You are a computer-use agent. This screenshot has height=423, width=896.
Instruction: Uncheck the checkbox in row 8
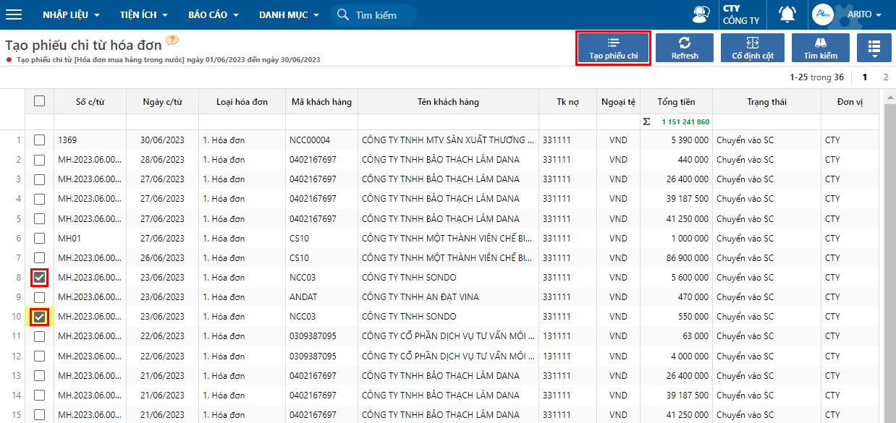point(40,277)
